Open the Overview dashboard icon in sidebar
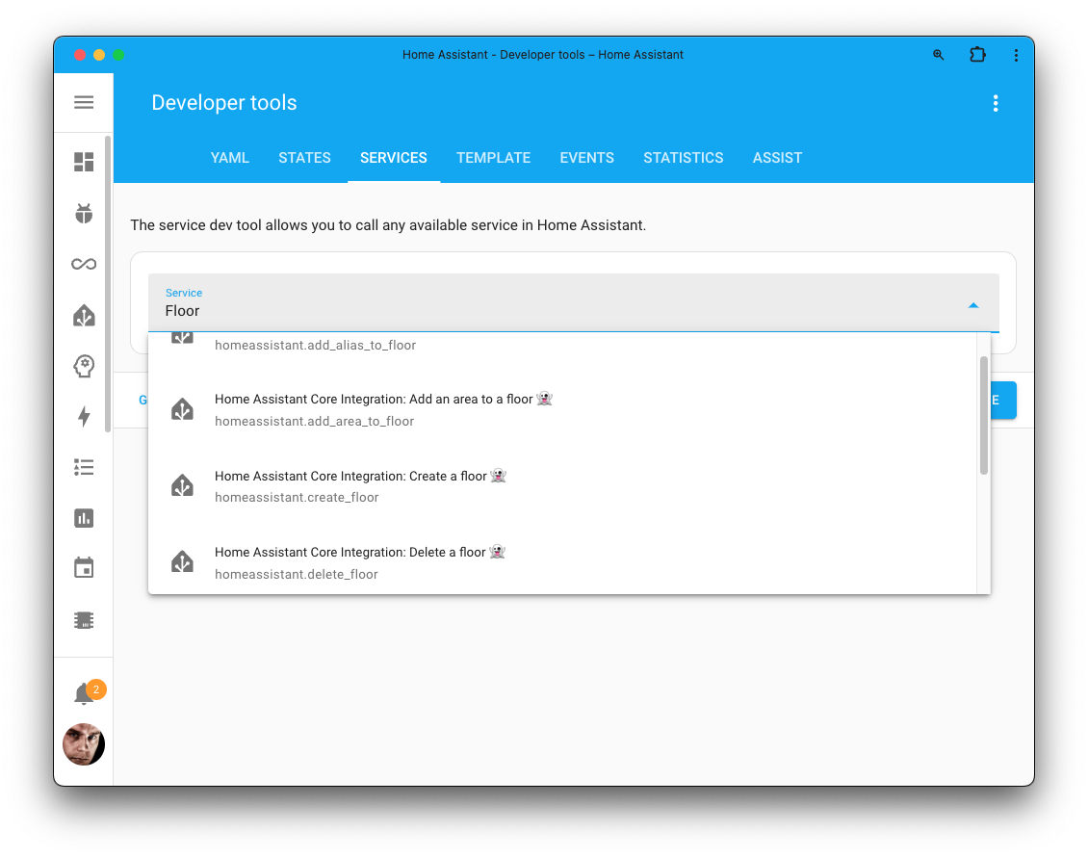 (84, 161)
